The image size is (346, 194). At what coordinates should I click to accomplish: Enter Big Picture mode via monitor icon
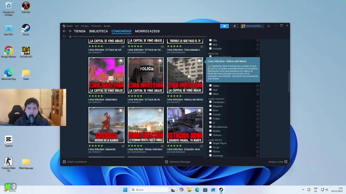(x=269, y=26)
